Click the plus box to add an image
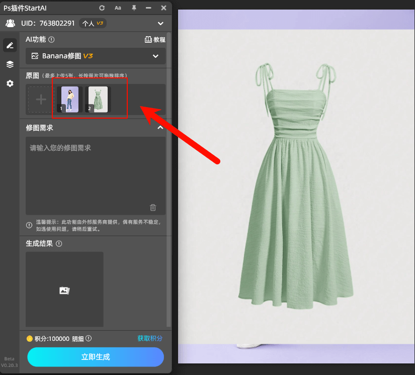Screen dimensions: 415x375 [41, 99]
